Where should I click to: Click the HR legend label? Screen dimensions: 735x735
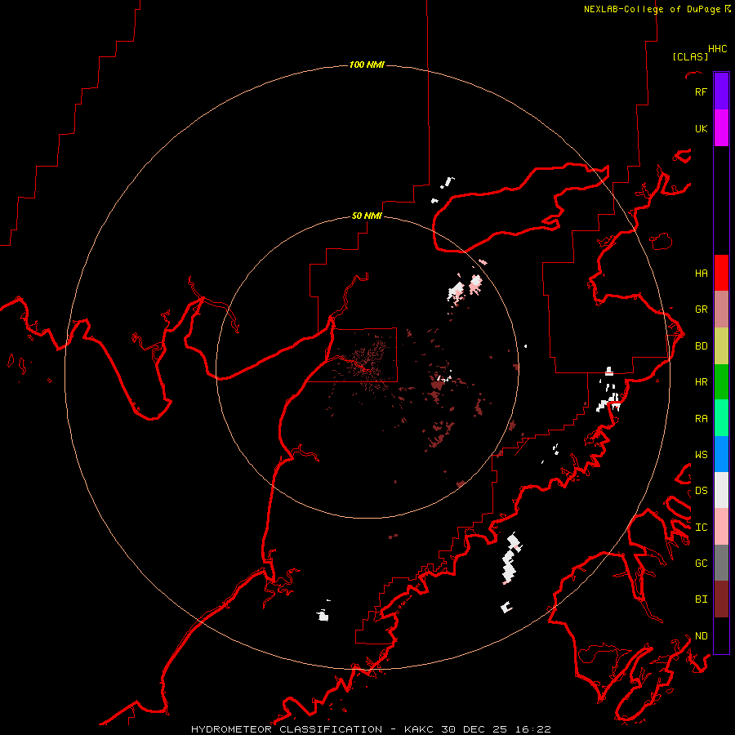(701, 382)
